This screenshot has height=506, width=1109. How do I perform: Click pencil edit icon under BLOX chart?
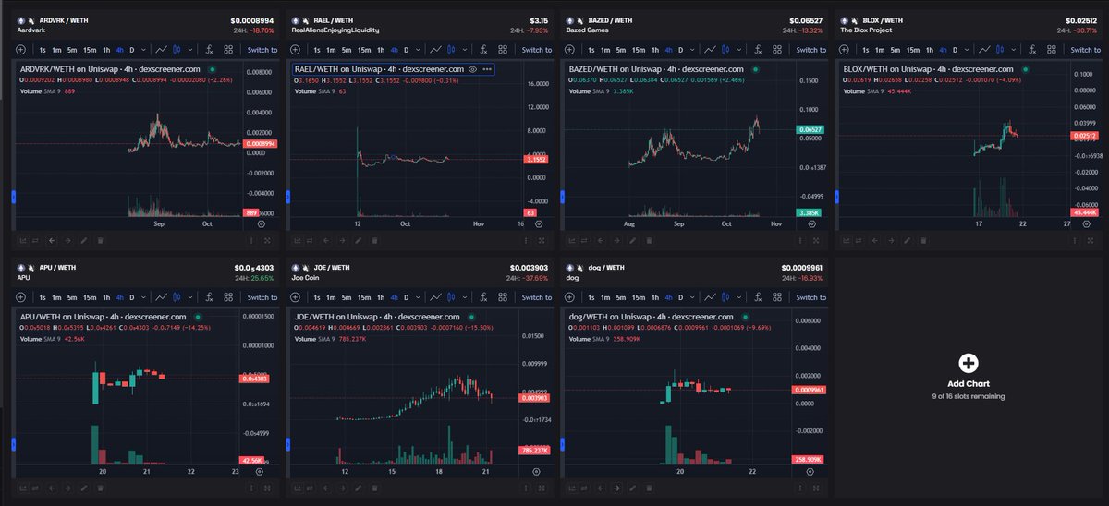point(908,240)
